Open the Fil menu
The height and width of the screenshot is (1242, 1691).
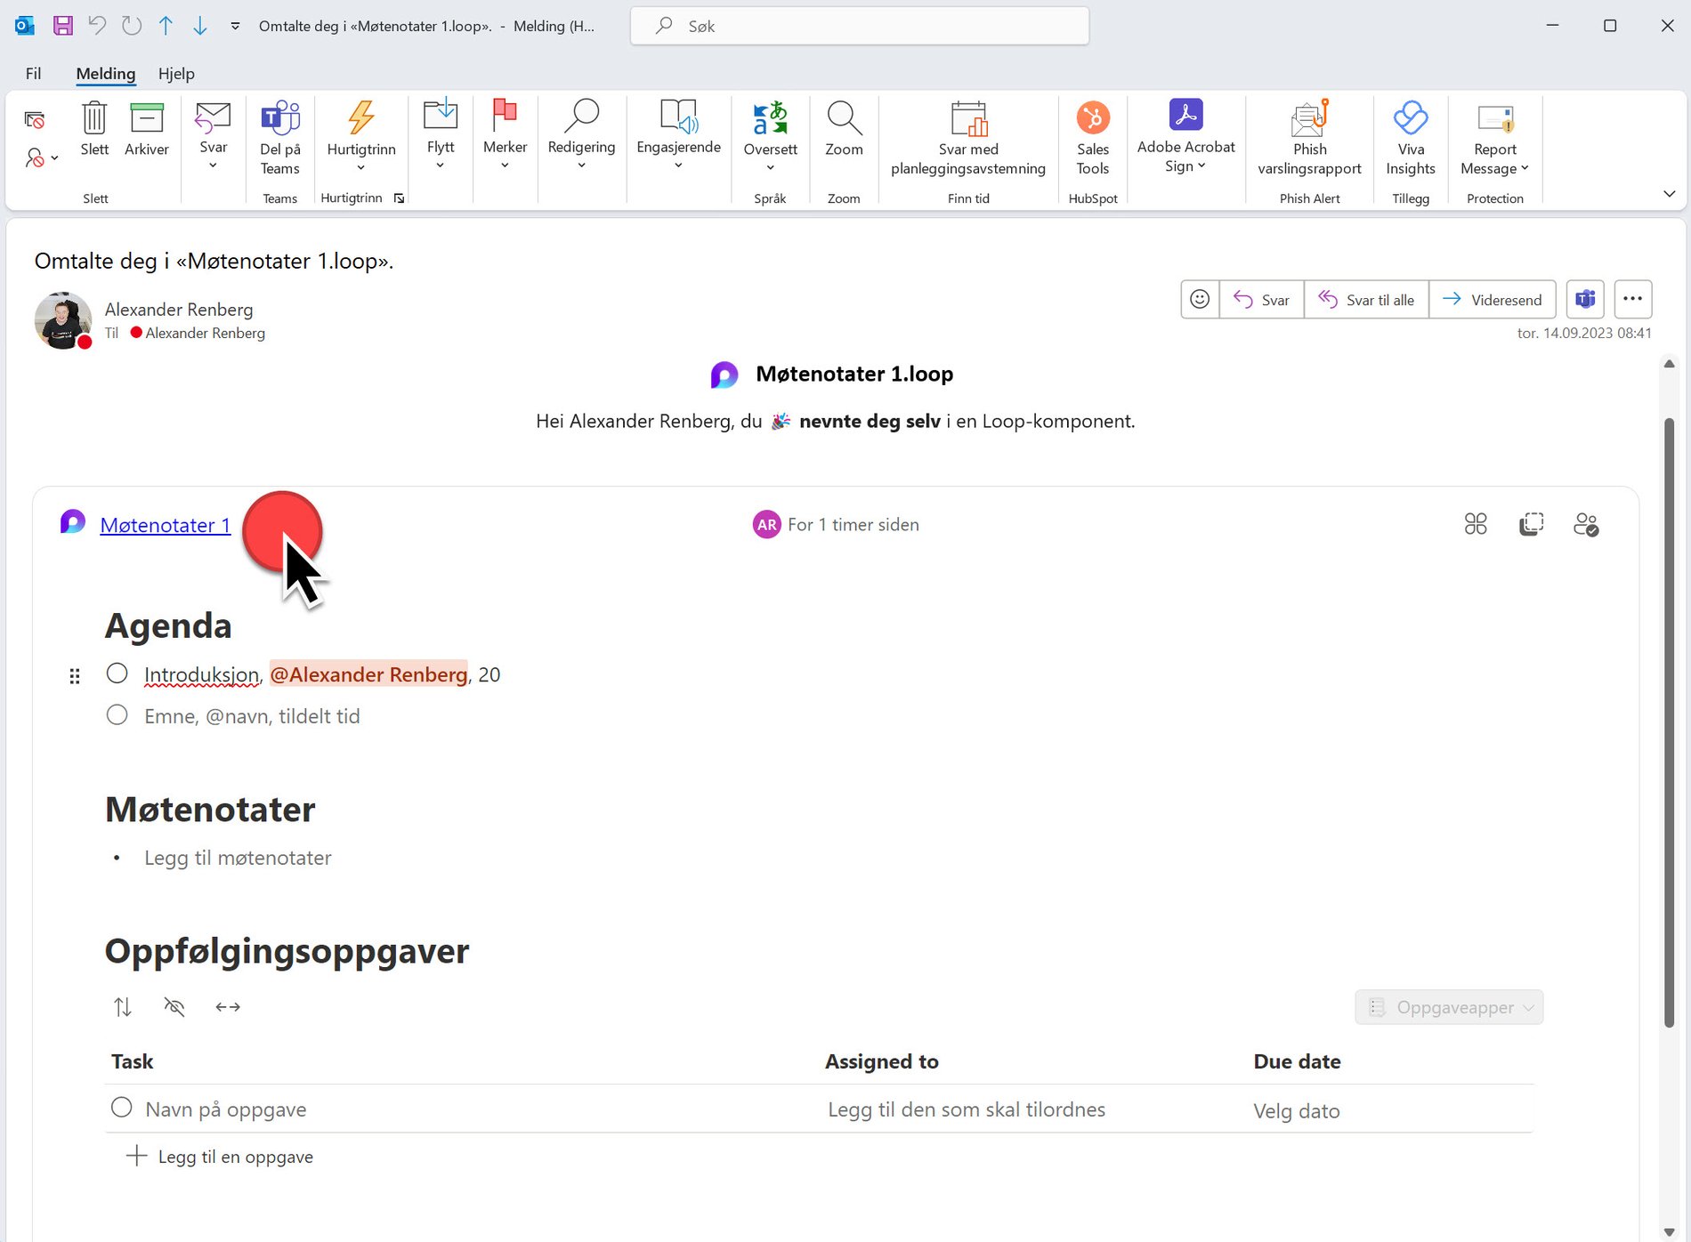tap(33, 73)
